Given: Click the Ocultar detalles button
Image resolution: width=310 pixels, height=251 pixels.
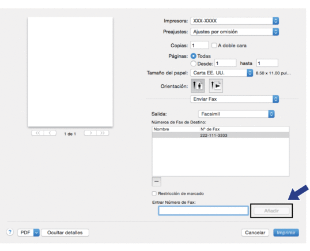Looking at the screenshot, I should (x=65, y=233).
